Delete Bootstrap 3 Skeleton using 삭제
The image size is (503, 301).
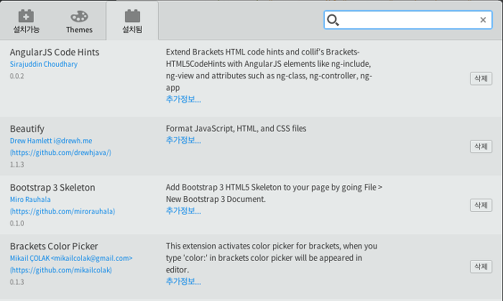(481, 205)
